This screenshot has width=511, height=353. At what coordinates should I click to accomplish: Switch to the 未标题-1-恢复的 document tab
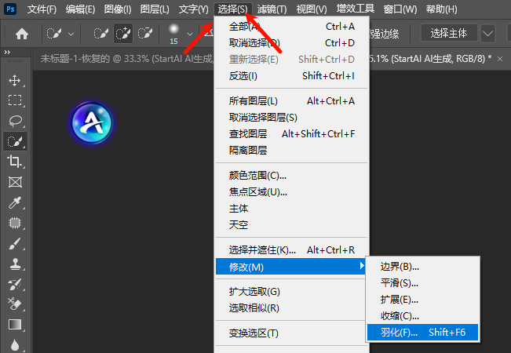pos(118,59)
